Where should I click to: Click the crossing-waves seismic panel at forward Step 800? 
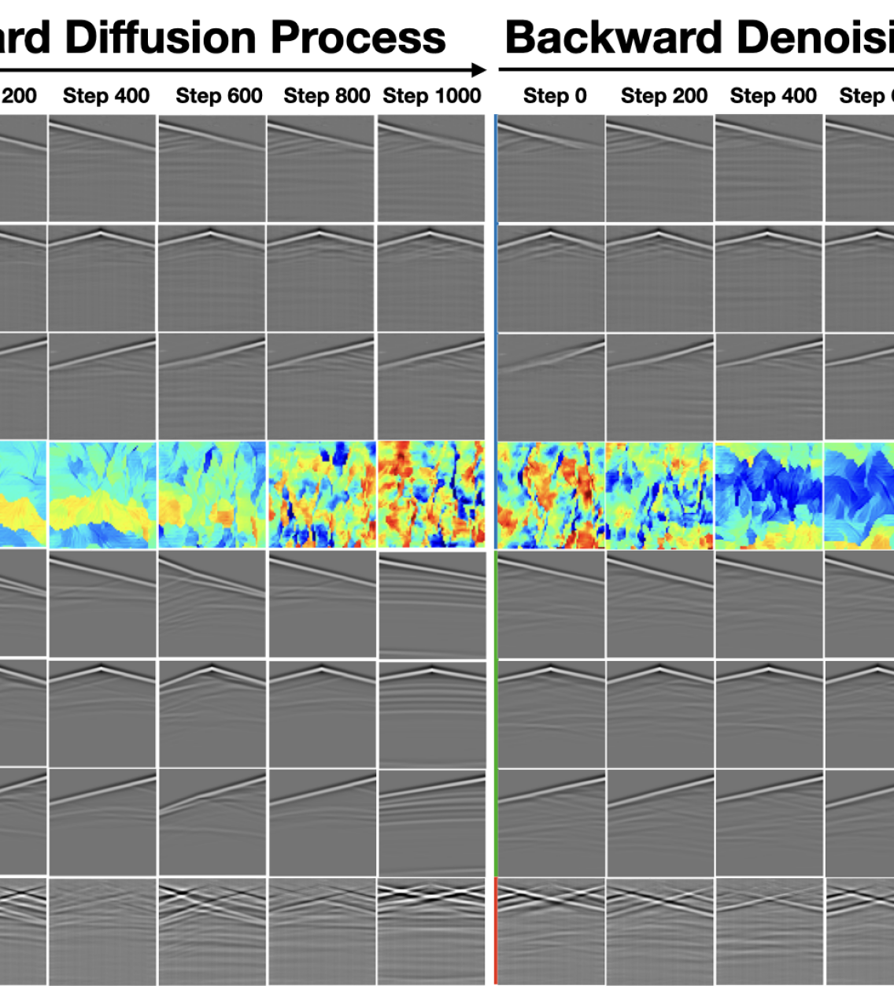tap(322, 932)
